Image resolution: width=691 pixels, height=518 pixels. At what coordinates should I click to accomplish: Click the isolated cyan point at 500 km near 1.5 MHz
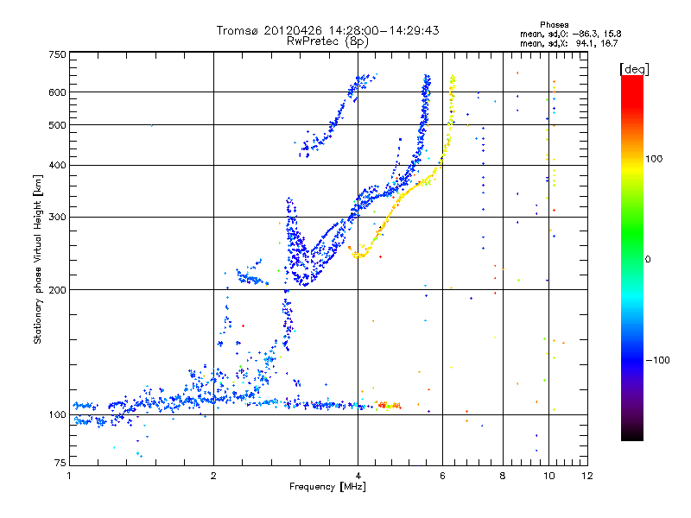[152, 125]
